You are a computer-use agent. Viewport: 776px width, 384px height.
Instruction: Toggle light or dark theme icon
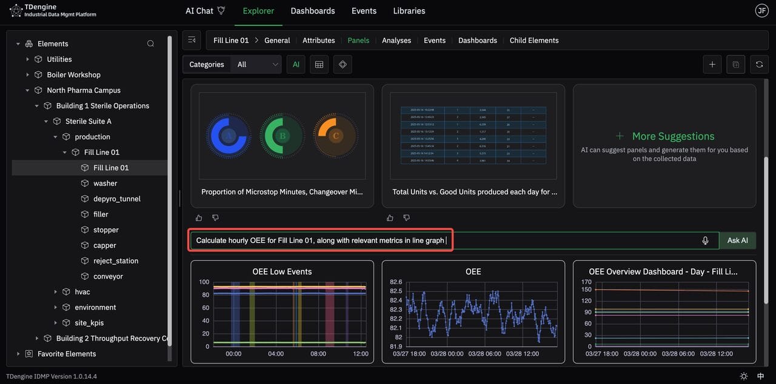(744, 377)
